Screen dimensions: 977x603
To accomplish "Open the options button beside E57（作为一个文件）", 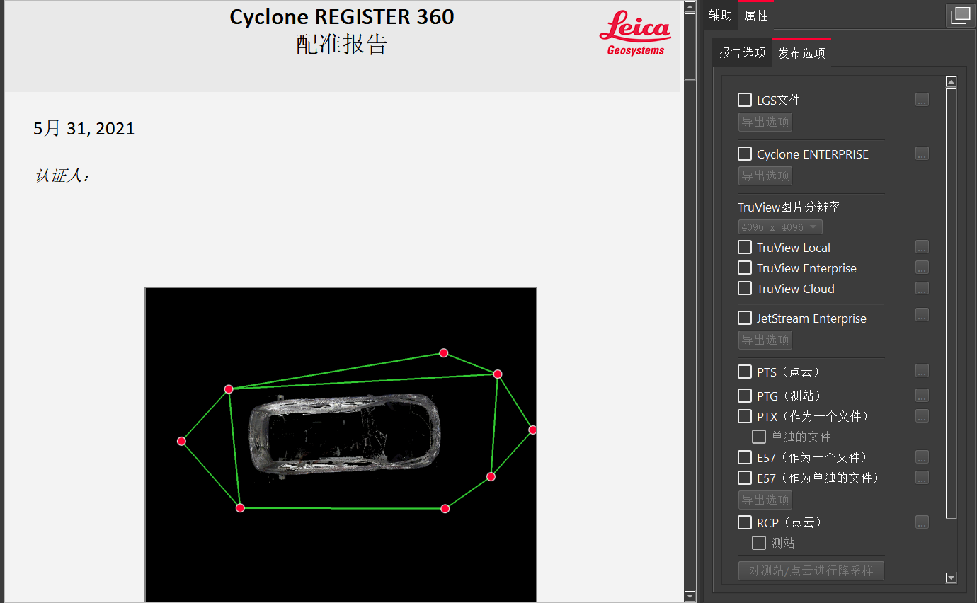I will [922, 457].
